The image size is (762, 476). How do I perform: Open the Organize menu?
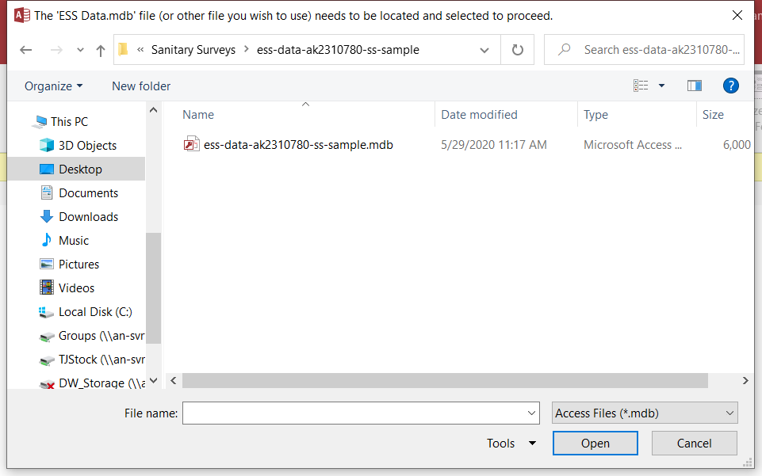tap(53, 86)
